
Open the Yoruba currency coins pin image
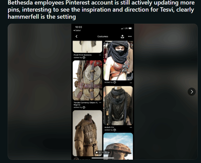(x=87, y=81)
